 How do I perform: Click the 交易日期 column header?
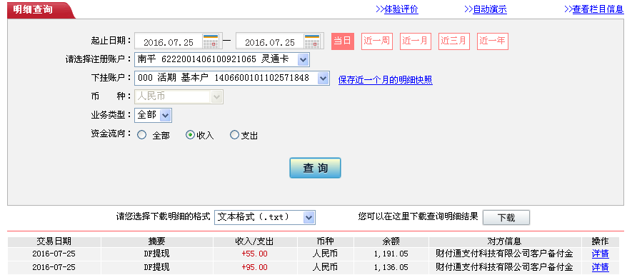pos(54,241)
